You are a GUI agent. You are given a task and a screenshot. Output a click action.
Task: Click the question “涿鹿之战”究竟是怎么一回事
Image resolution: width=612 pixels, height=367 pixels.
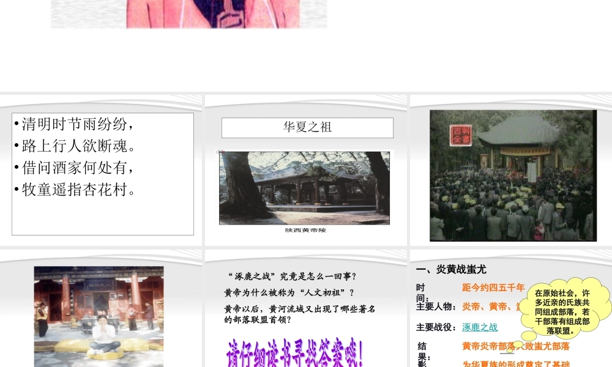(292, 276)
